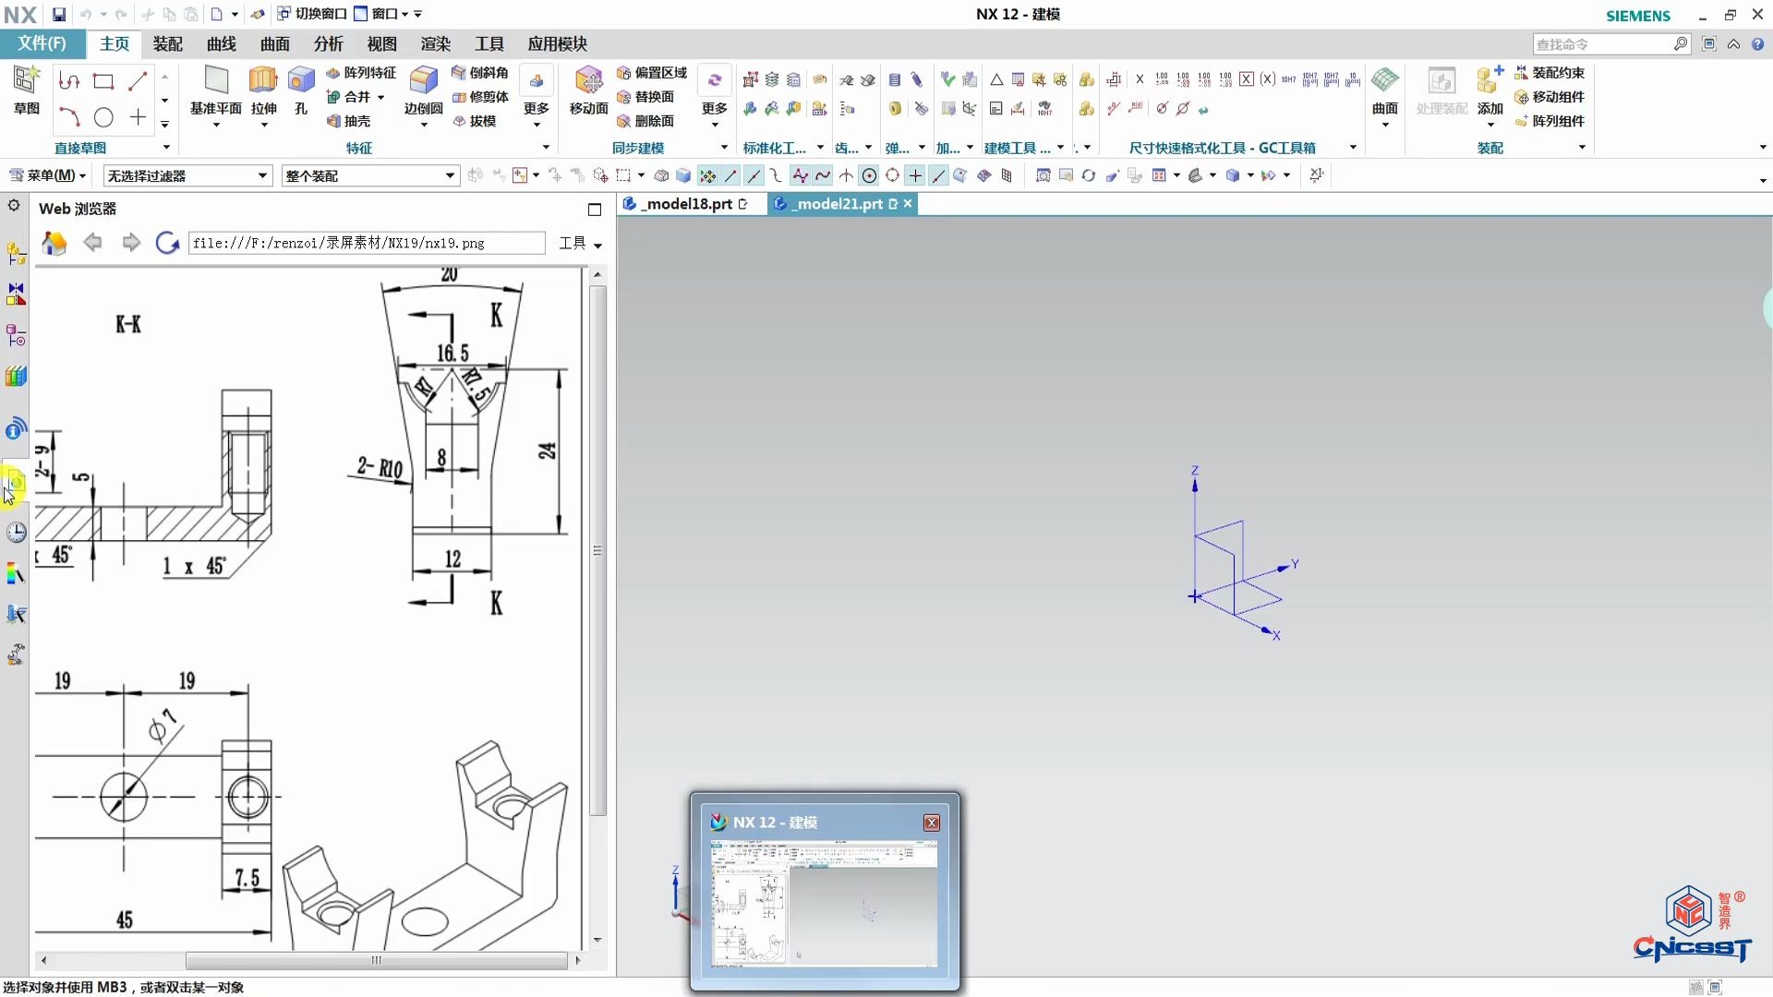Switch to the 曲线 ribbon tab
Image resolution: width=1773 pixels, height=997 pixels.
[x=221, y=44]
